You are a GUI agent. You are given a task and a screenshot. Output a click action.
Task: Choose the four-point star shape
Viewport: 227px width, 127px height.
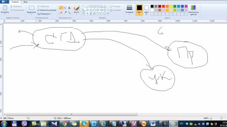point(88,13)
